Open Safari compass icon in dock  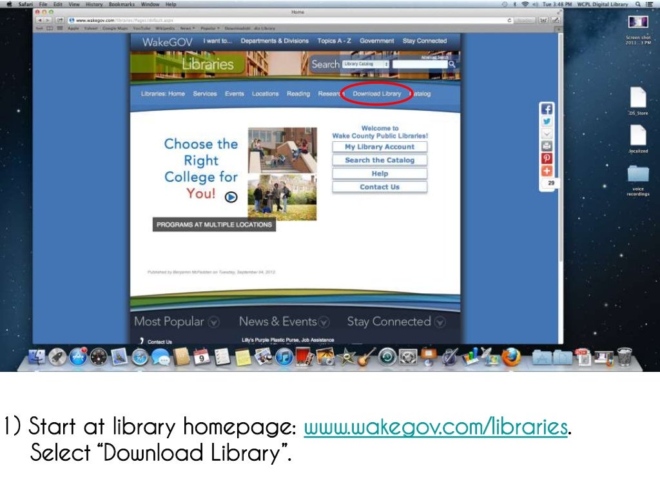point(140,357)
